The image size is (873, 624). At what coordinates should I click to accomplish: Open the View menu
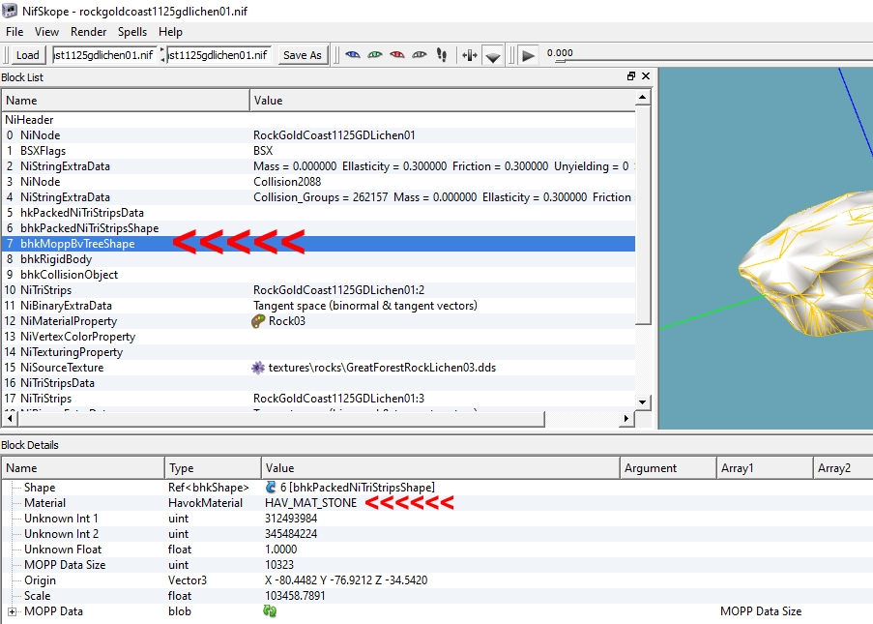pyautogui.click(x=46, y=32)
